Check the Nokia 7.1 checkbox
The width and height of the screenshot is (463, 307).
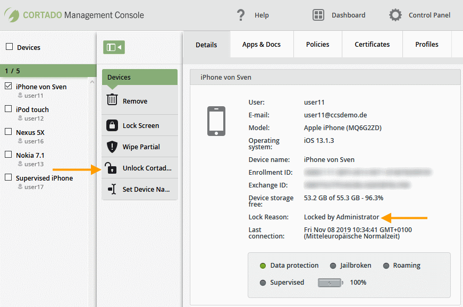click(9, 155)
